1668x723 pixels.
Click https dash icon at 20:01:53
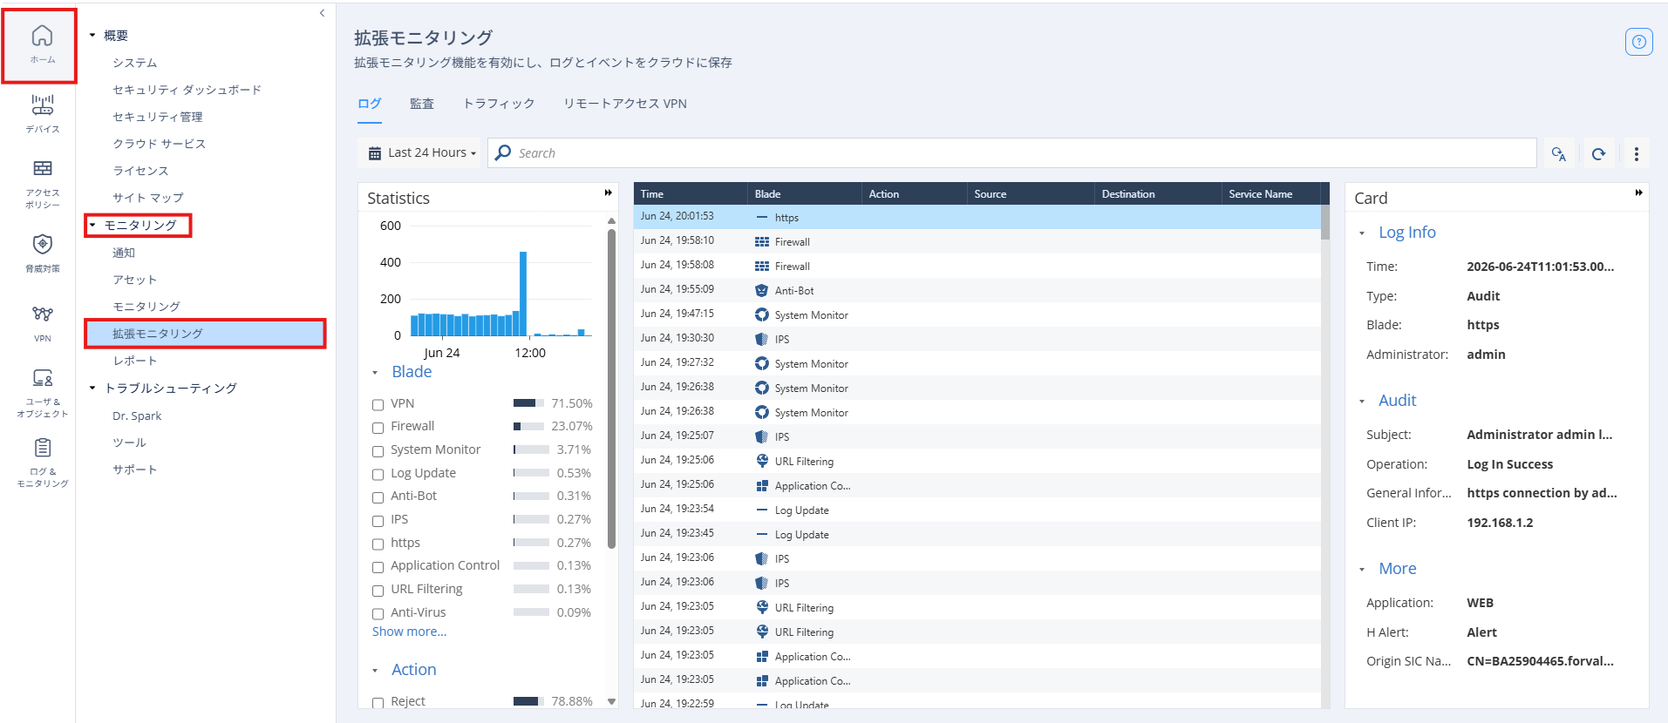(x=761, y=218)
